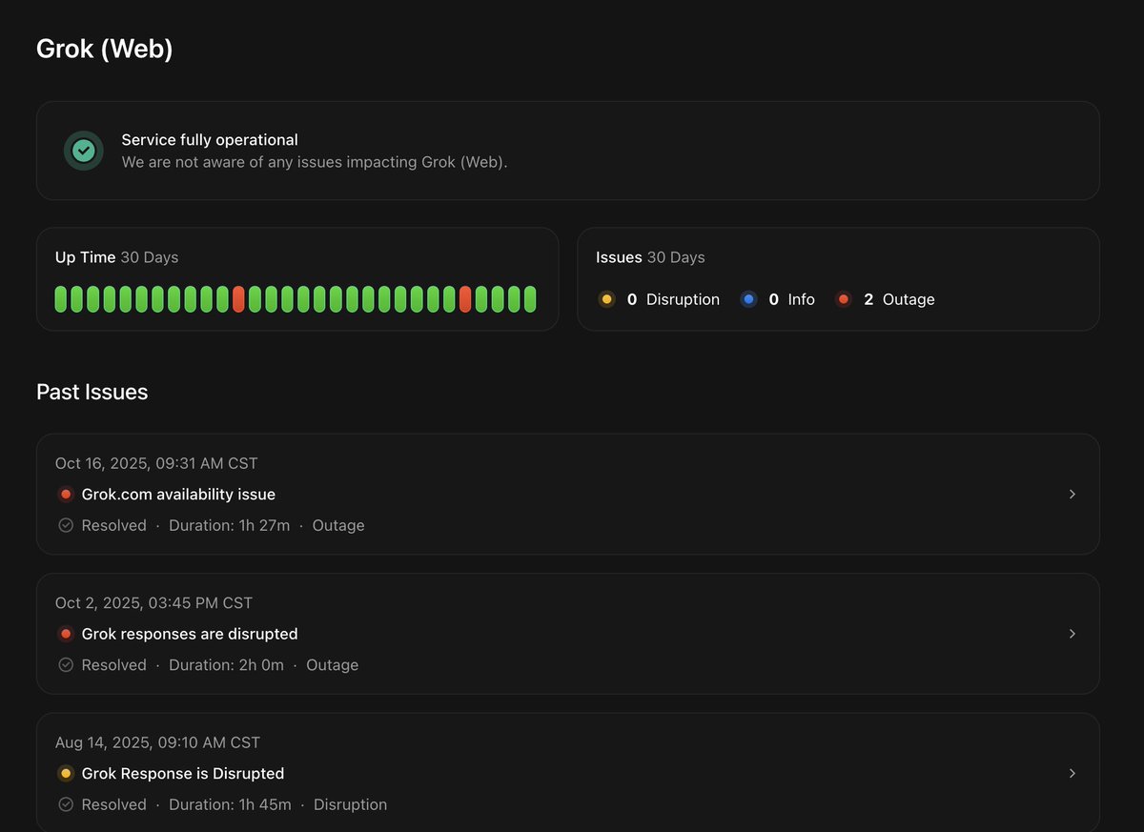Select the second red uptime bar
The image size is (1144, 832).
[x=465, y=299]
